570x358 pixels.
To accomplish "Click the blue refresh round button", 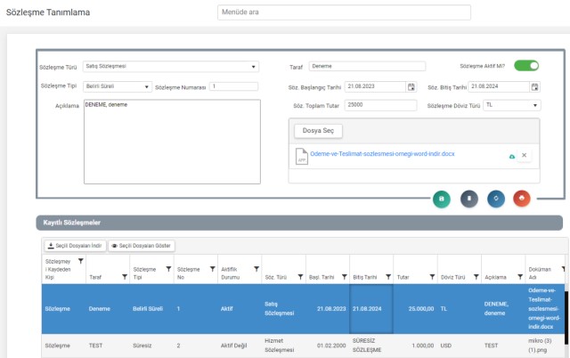I will pyautogui.click(x=496, y=199).
